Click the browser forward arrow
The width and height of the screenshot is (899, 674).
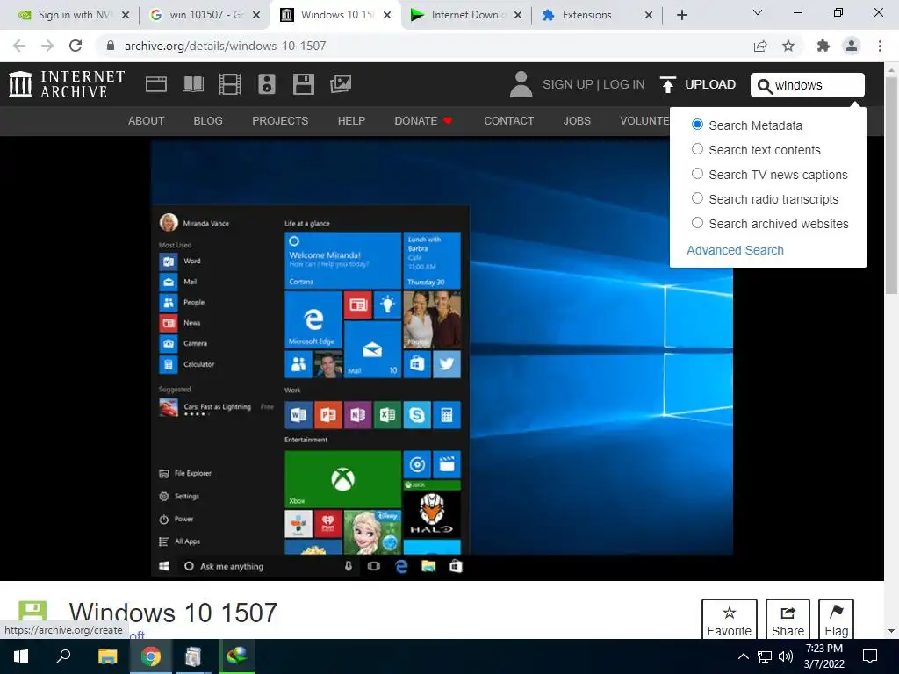point(47,46)
